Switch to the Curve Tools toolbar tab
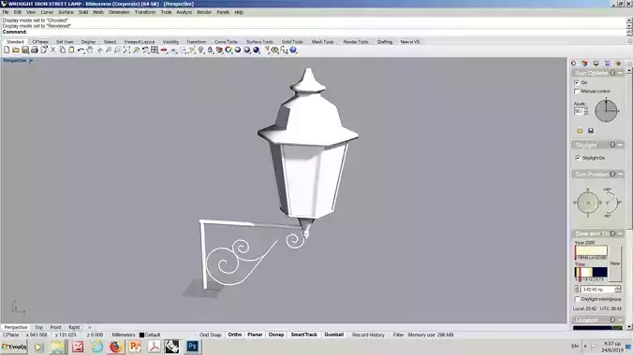The height and width of the screenshot is (355, 633). (226, 42)
